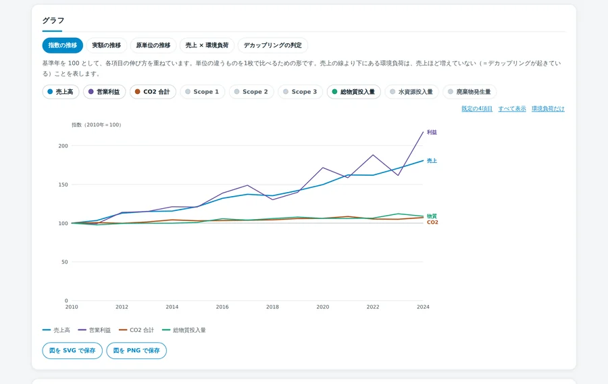Enable the Scope 1 series chip
The width and height of the screenshot is (608, 384).
coord(203,92)
